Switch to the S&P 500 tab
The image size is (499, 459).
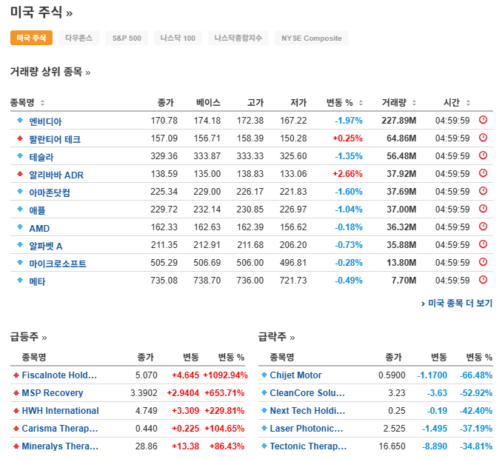pos(127,38)
